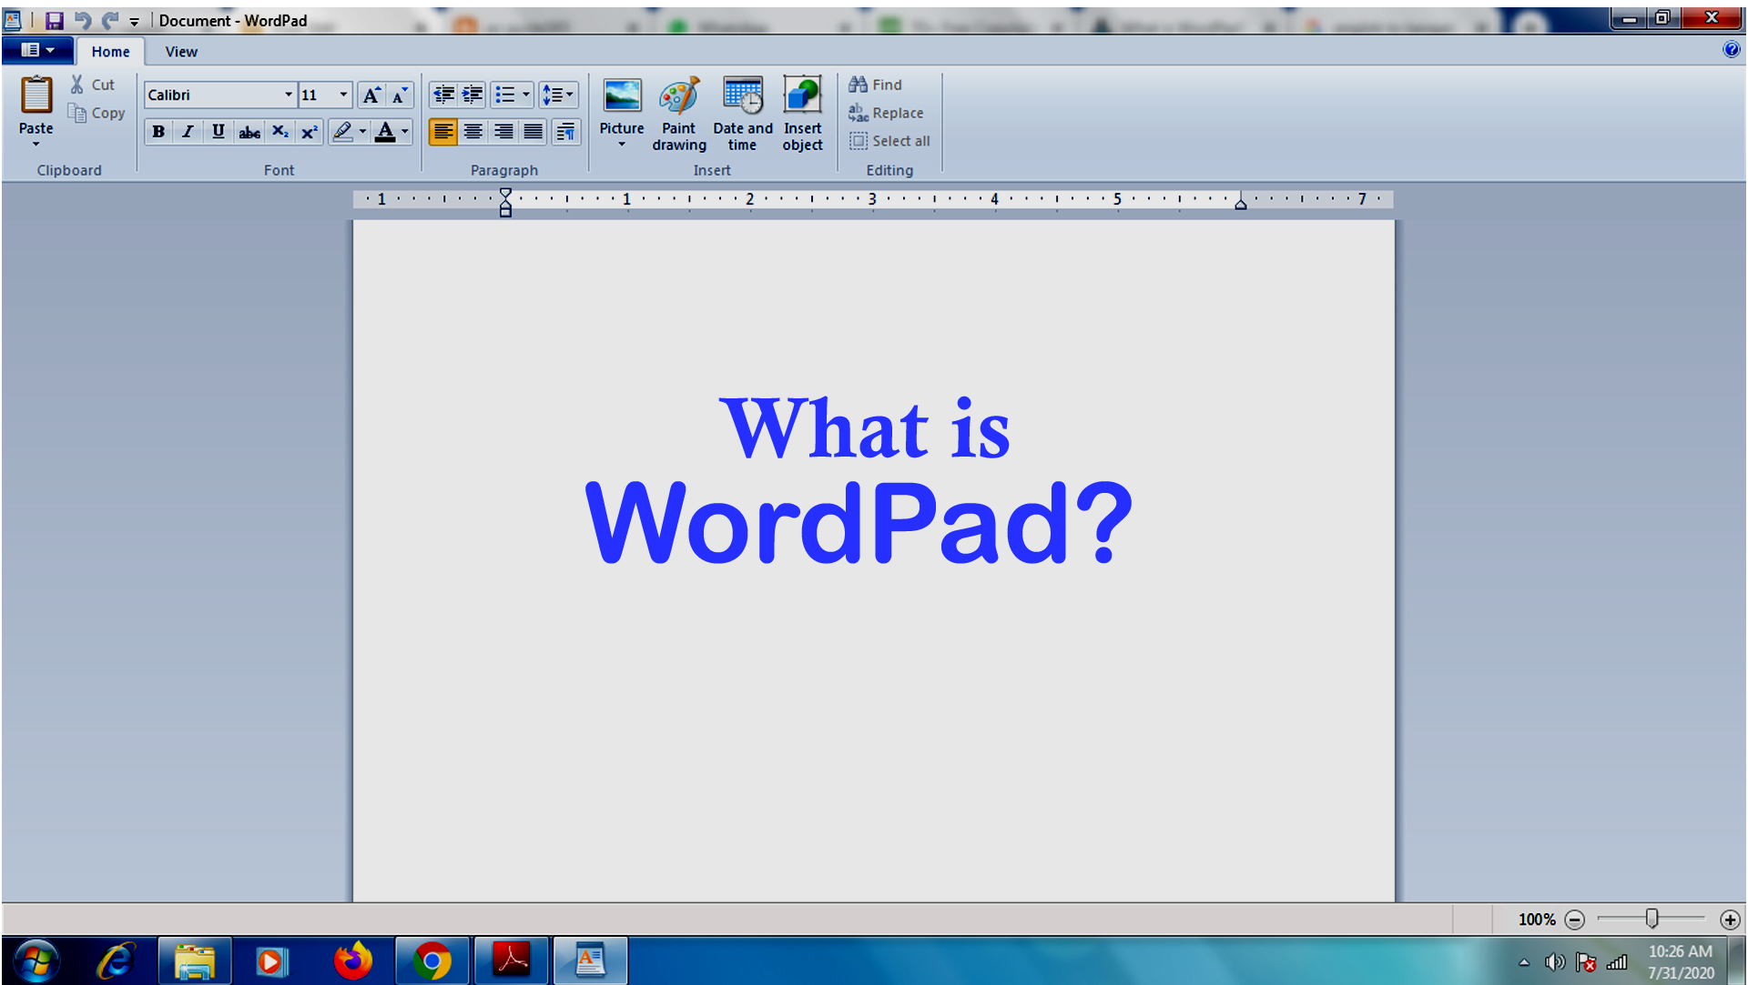Switch to the View tab
The width and height of the screenshot is (1748, 985).
coord(180,52)
